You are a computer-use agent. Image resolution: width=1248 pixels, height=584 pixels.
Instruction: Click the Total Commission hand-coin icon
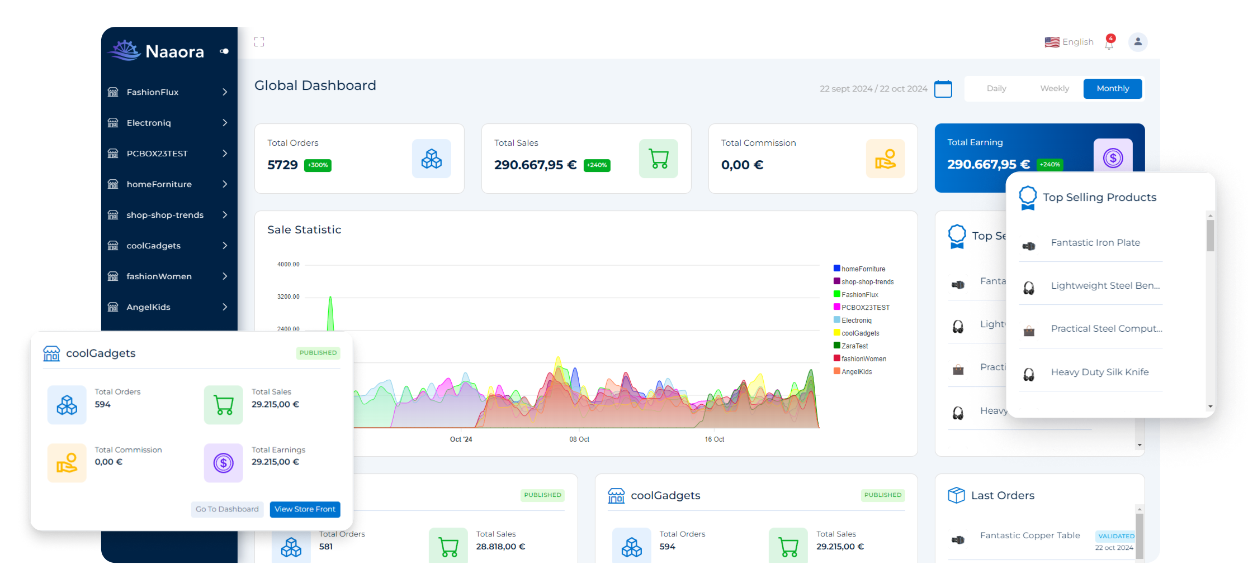pos(885,159)
